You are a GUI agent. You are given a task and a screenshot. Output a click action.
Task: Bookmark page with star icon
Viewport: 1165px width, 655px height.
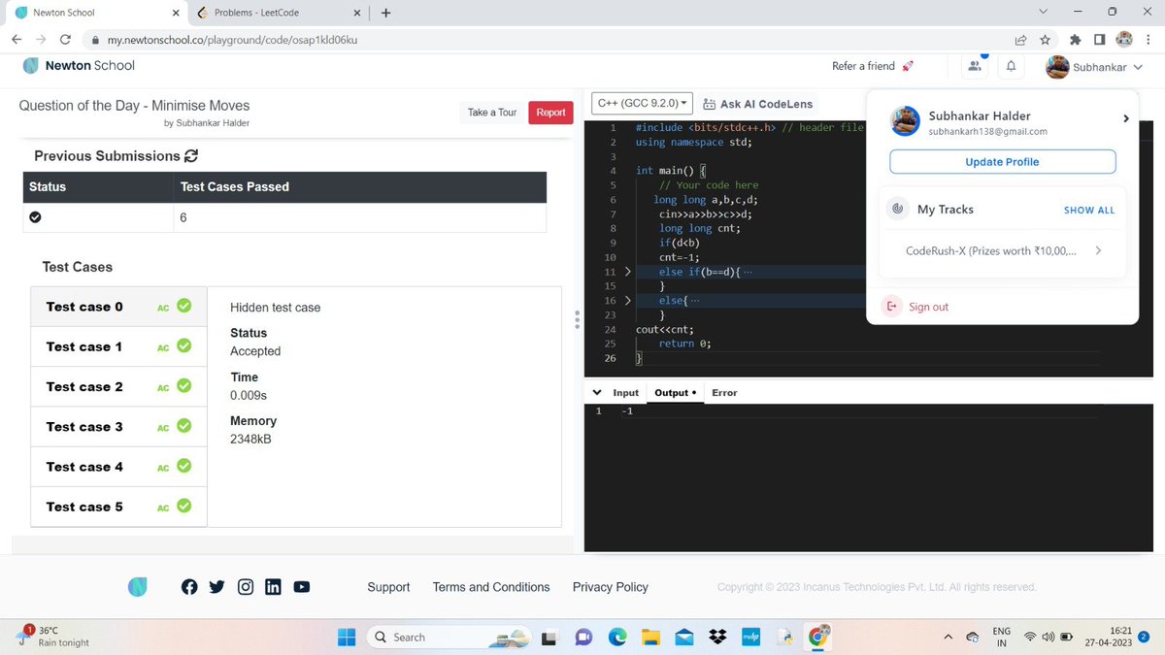[1045, 40]
